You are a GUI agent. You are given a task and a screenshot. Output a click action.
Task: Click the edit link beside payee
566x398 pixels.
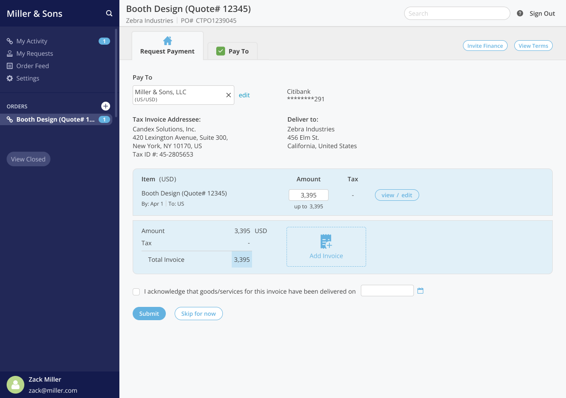[x=244, y=95]
